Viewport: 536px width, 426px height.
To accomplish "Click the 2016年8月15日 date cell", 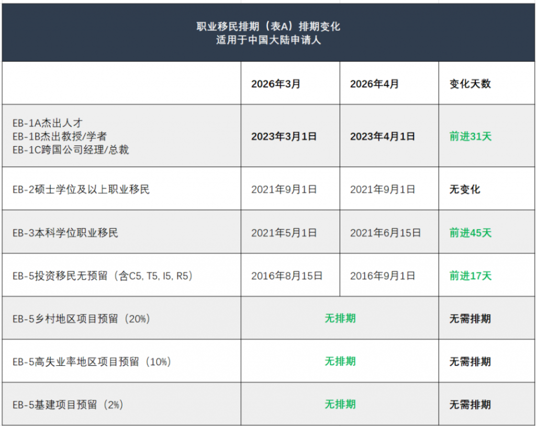I will click(x=286, y=276).
